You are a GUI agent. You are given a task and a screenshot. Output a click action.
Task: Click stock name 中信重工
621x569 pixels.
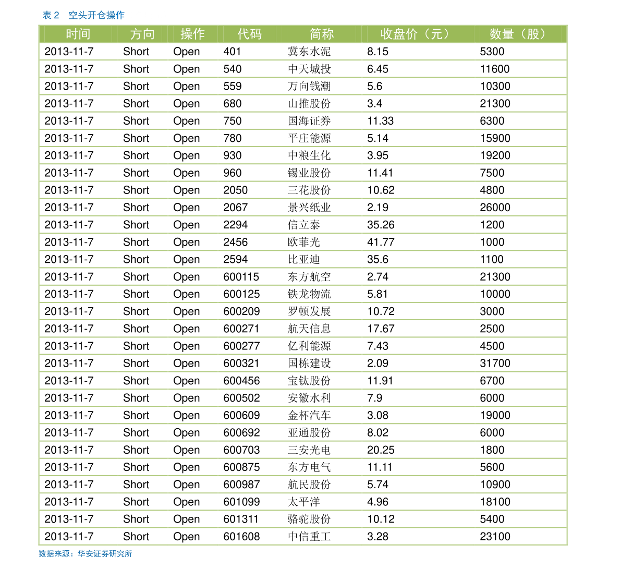coord(309,537)
